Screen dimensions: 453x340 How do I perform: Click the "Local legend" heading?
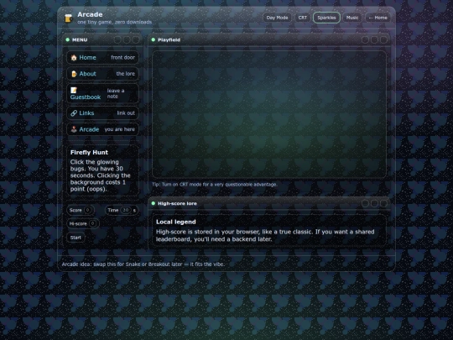175,222
